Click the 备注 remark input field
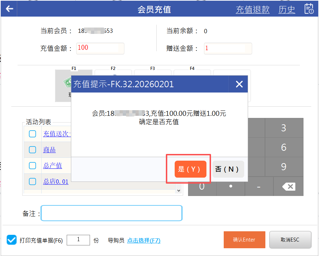Viewport: 319px width, 256px height. click(112, 213)
